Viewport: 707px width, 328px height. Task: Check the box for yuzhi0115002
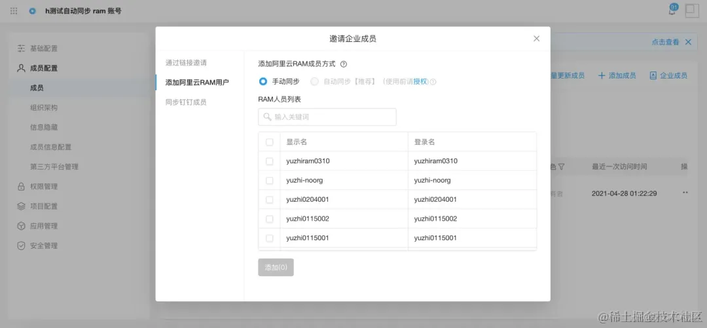269,219
